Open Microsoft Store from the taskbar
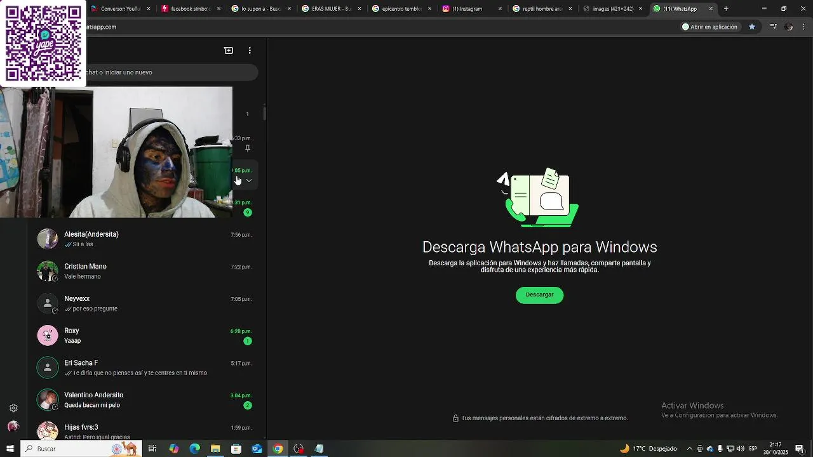813x457 pixels. point(236,449)
